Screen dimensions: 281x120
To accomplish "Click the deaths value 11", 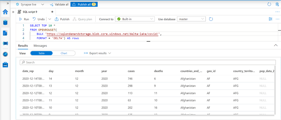I will click(x=155, y=93).
